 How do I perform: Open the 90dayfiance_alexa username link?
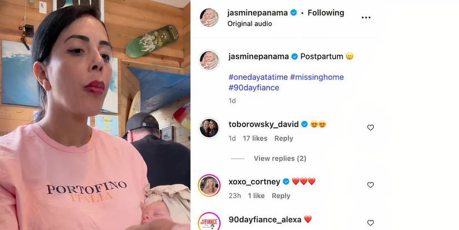pyautogui.click(x=265, y=219)
